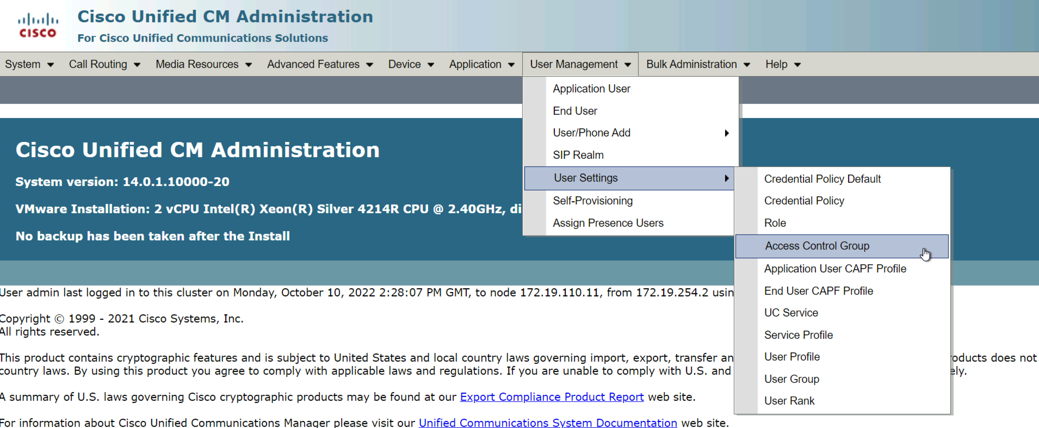
Task: Click the arrow next to Application
Action: tap(511, 65)
